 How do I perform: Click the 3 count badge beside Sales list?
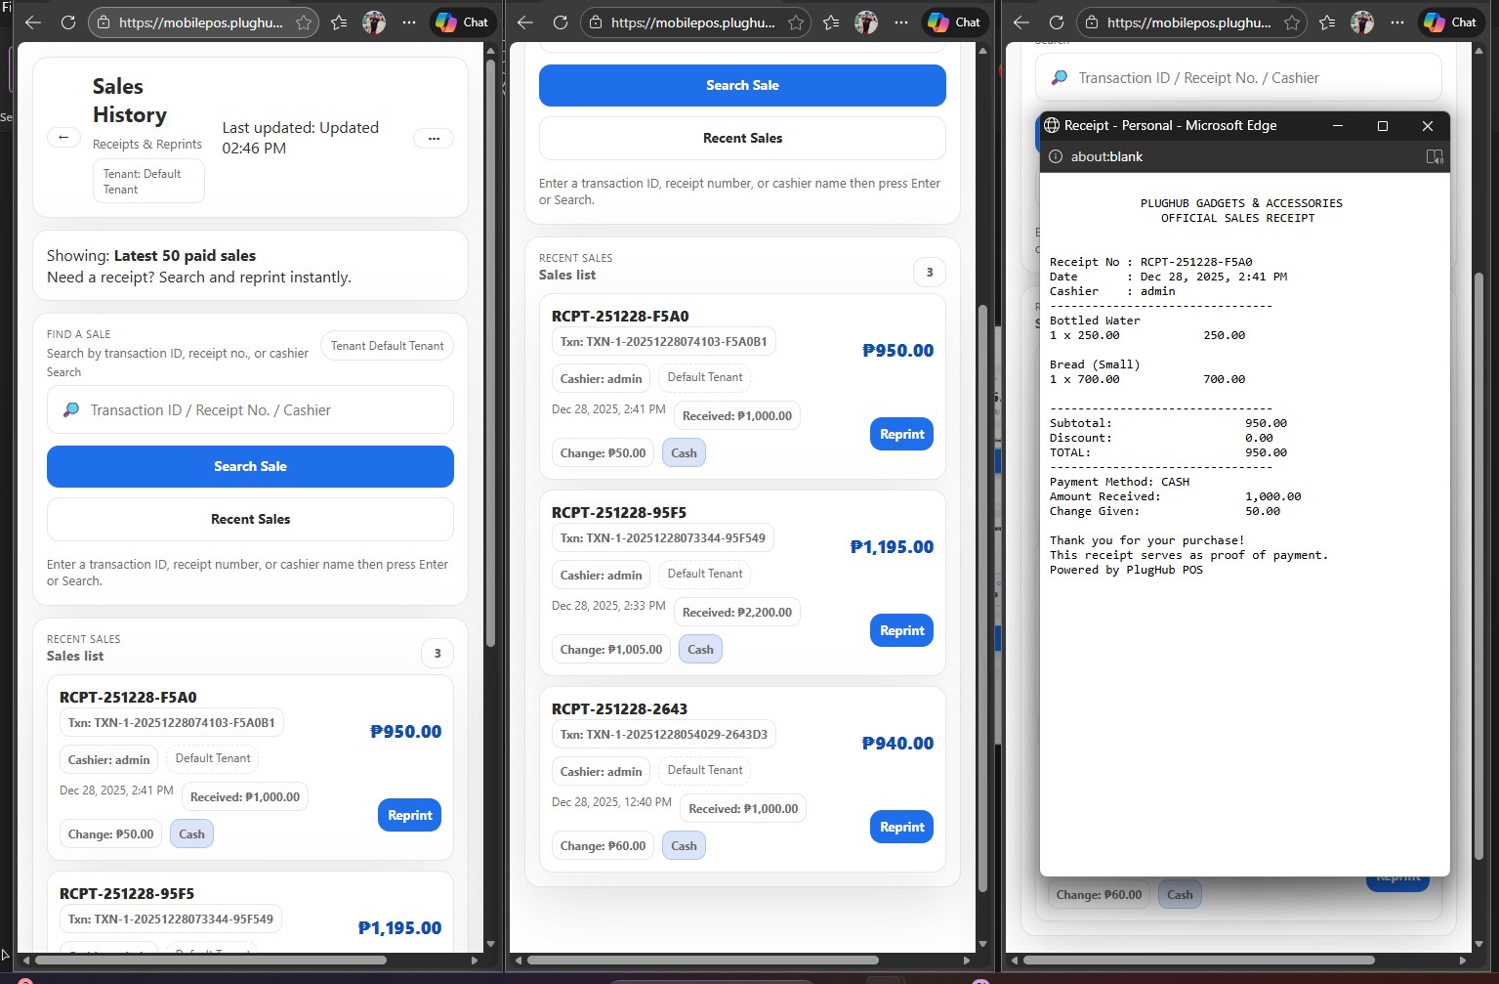click(437, 653)
